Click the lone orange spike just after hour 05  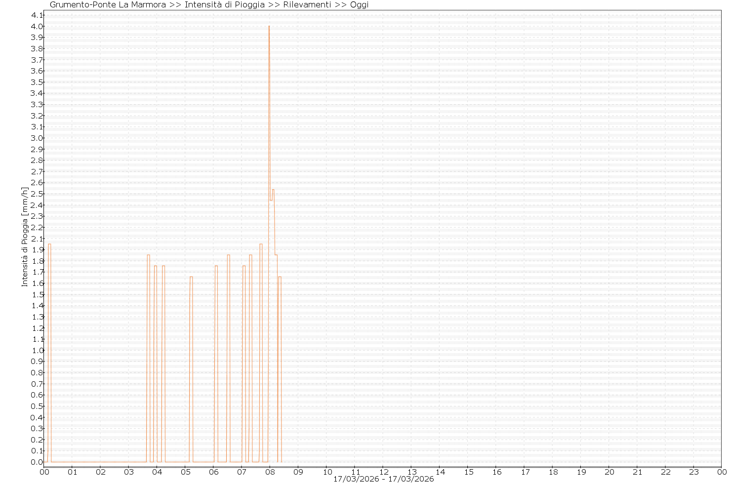click(191, 277)
